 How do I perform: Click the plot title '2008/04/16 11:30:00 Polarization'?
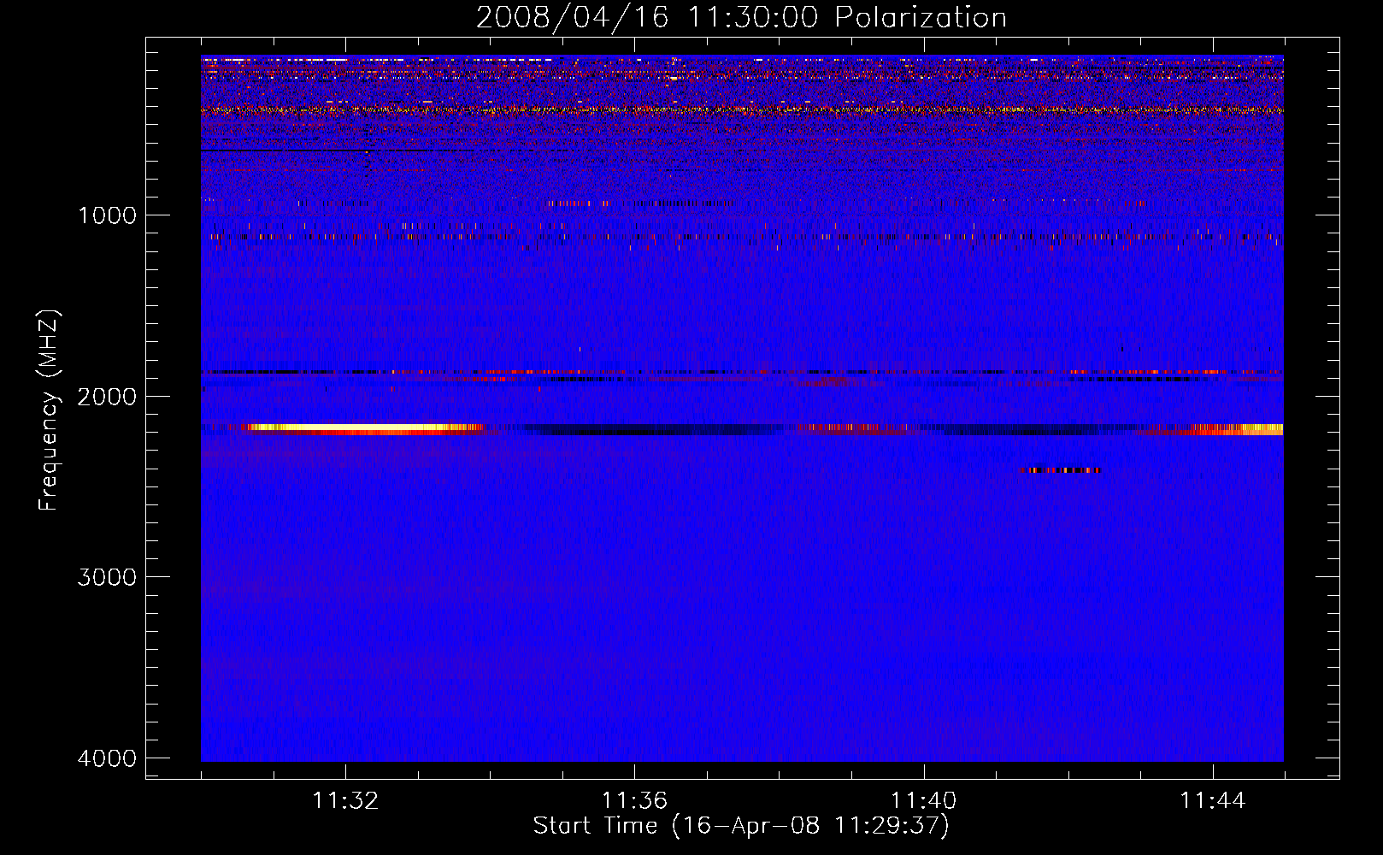pos(741,17)
